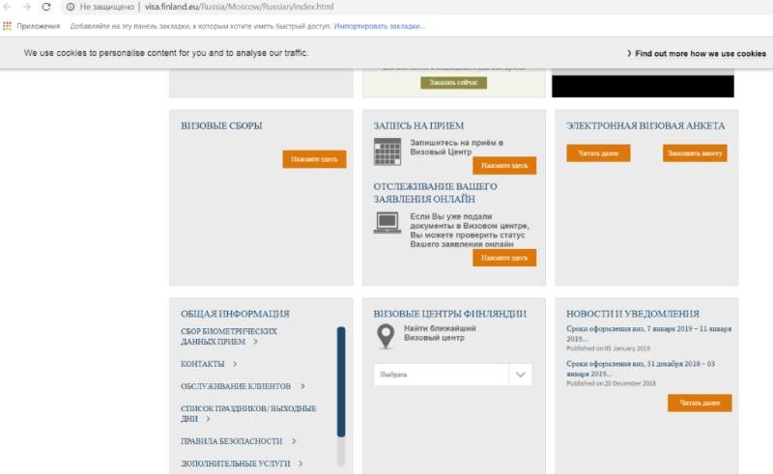The height and width of the screenshot is (474, 773).
Task: Click the Заполнить анкету button
Action: coord(695,153)
